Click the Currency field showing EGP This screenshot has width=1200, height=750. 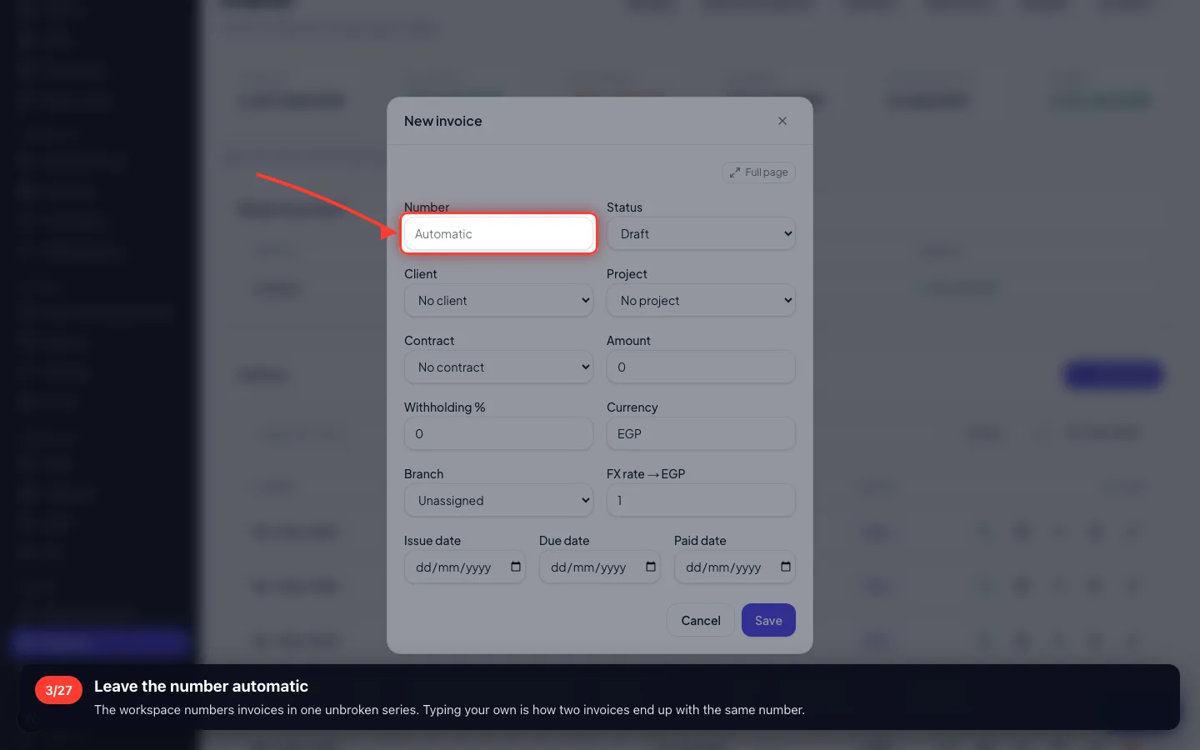tap(701, 434)
